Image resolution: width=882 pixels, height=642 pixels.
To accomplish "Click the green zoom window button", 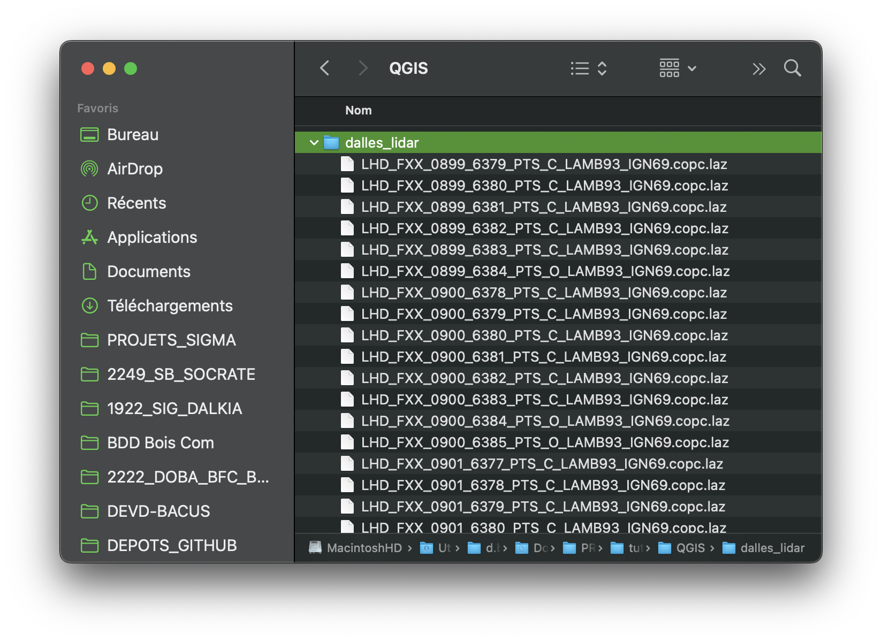I will [x=131, y=68].
